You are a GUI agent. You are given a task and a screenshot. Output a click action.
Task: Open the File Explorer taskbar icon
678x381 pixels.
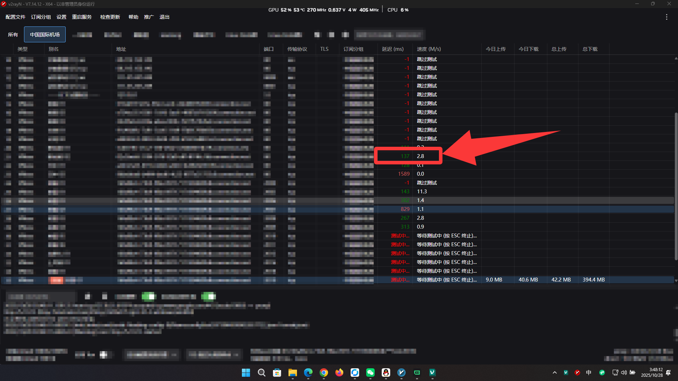[x=292, y=373]
